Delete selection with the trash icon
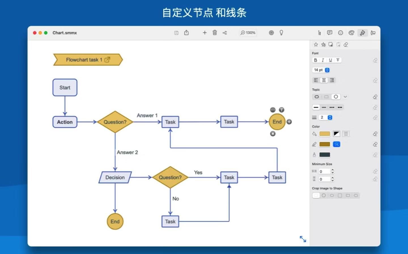The width and height of the screenshot is (408, 254). [215, 33]
